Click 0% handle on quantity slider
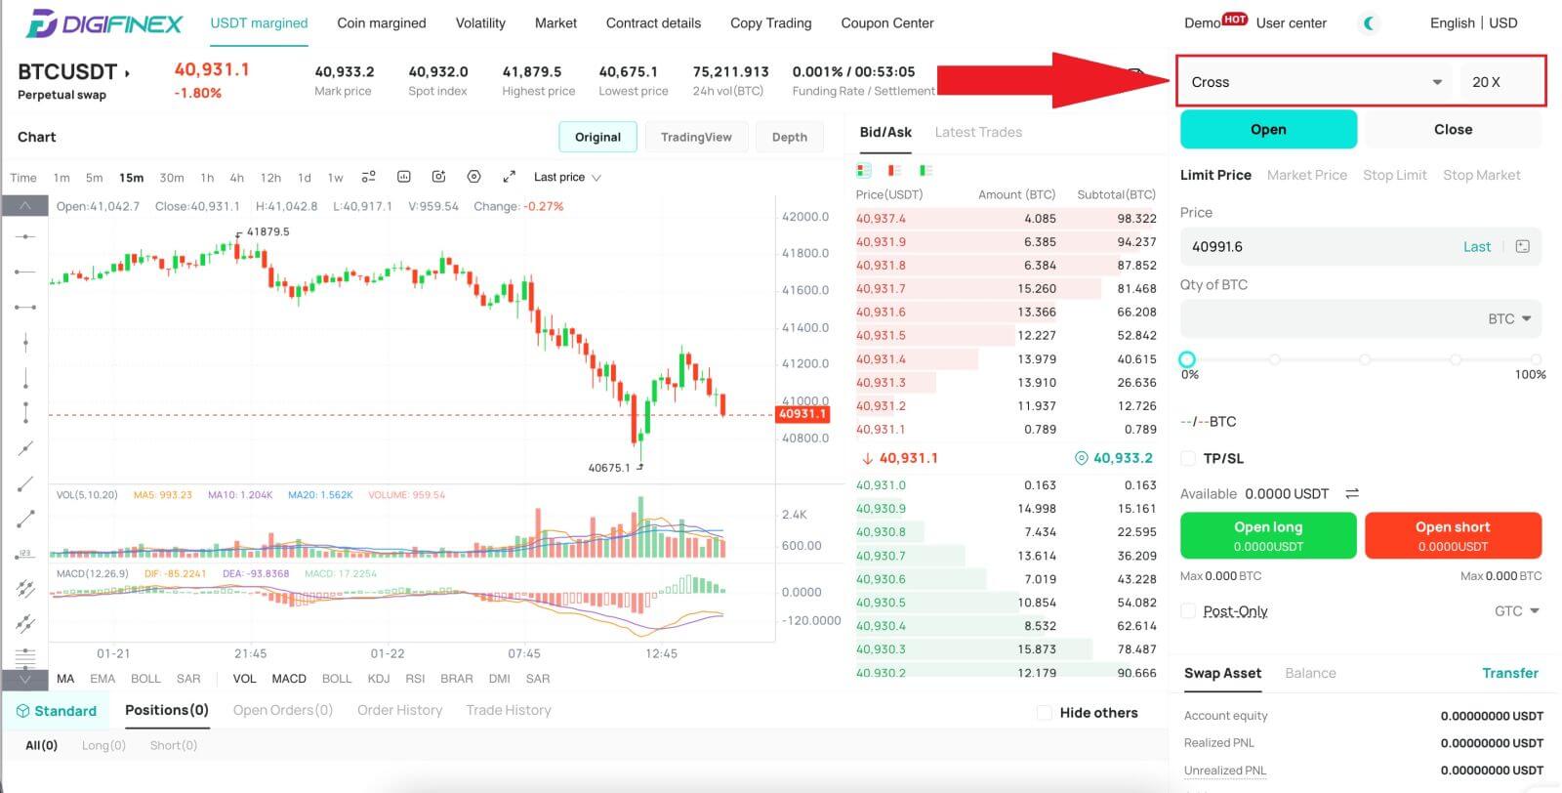This screenshot has height=793, width=1562. click(x=1187, y=359)
